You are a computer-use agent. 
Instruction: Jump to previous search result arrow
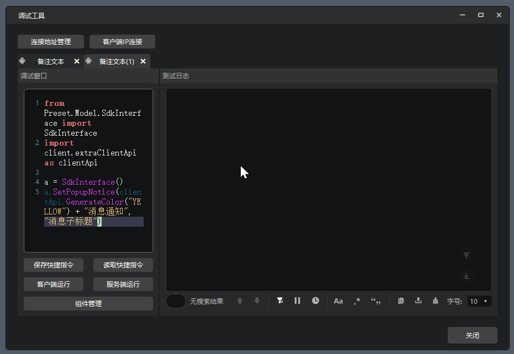point(240,301)
